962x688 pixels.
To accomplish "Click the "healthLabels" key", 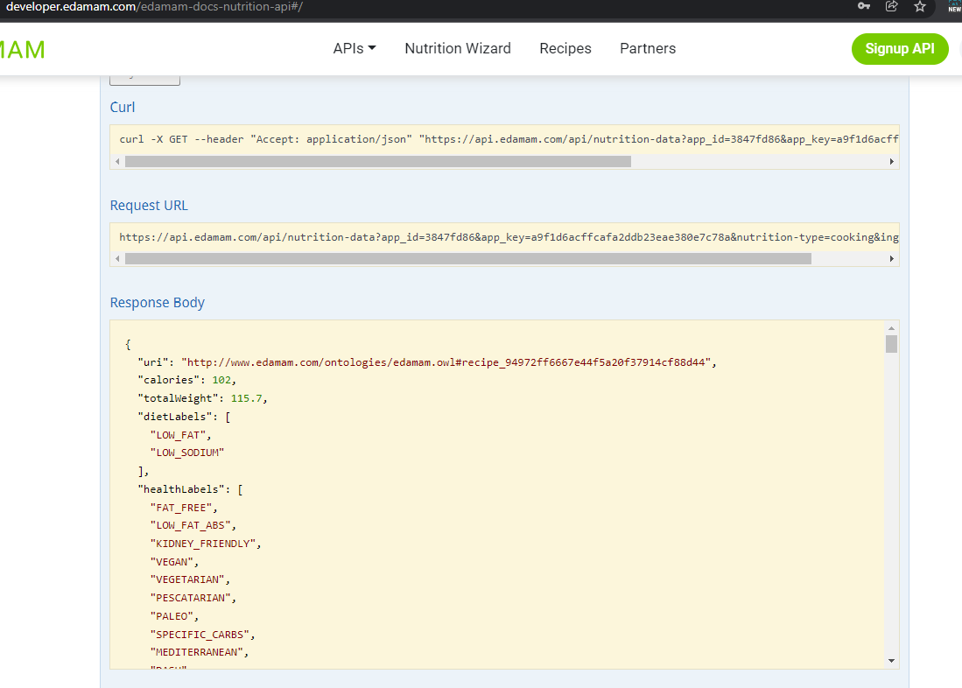I will (x=184, y=489).
